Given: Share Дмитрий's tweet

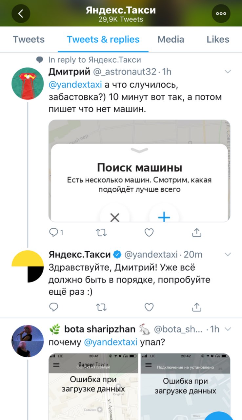Looking at the screenshot, I should point(196,232).
